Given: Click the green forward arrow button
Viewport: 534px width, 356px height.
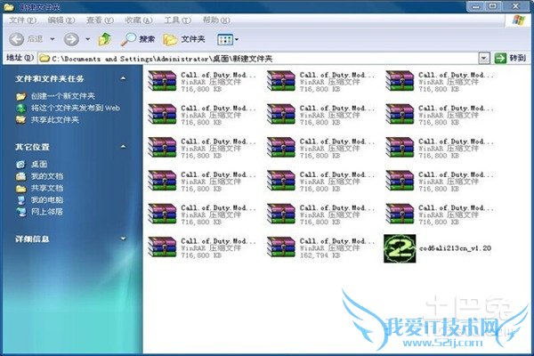Looking at the screenshot, I should [71, 39].
